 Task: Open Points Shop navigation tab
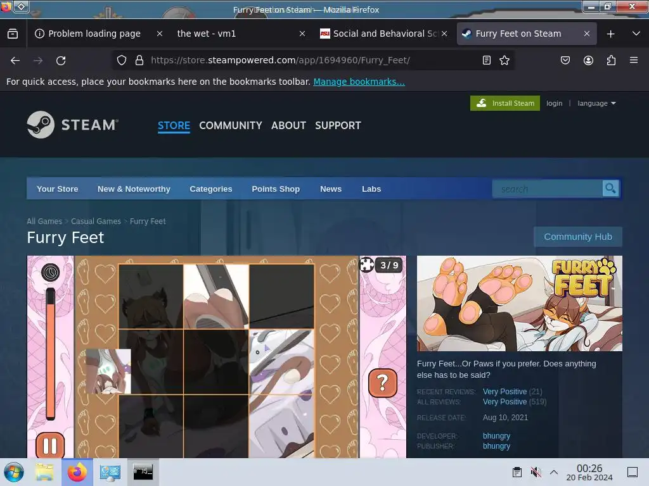click(276, 189)
